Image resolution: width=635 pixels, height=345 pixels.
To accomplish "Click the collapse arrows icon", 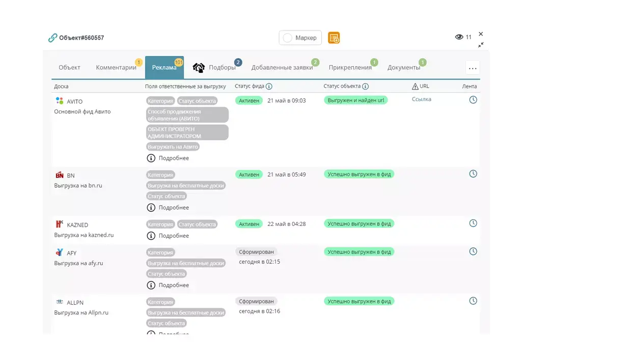I will (481, 45).
